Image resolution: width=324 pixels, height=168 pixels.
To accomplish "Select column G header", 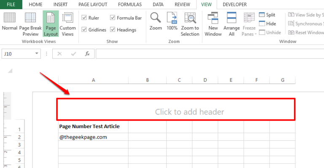I will (x=283, y=80).
